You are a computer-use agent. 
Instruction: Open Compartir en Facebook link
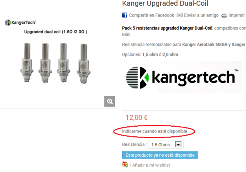click(x=151, y=15)
